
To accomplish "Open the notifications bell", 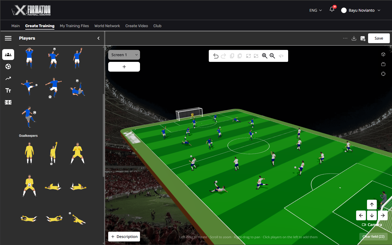I will (x=332, y=9).
